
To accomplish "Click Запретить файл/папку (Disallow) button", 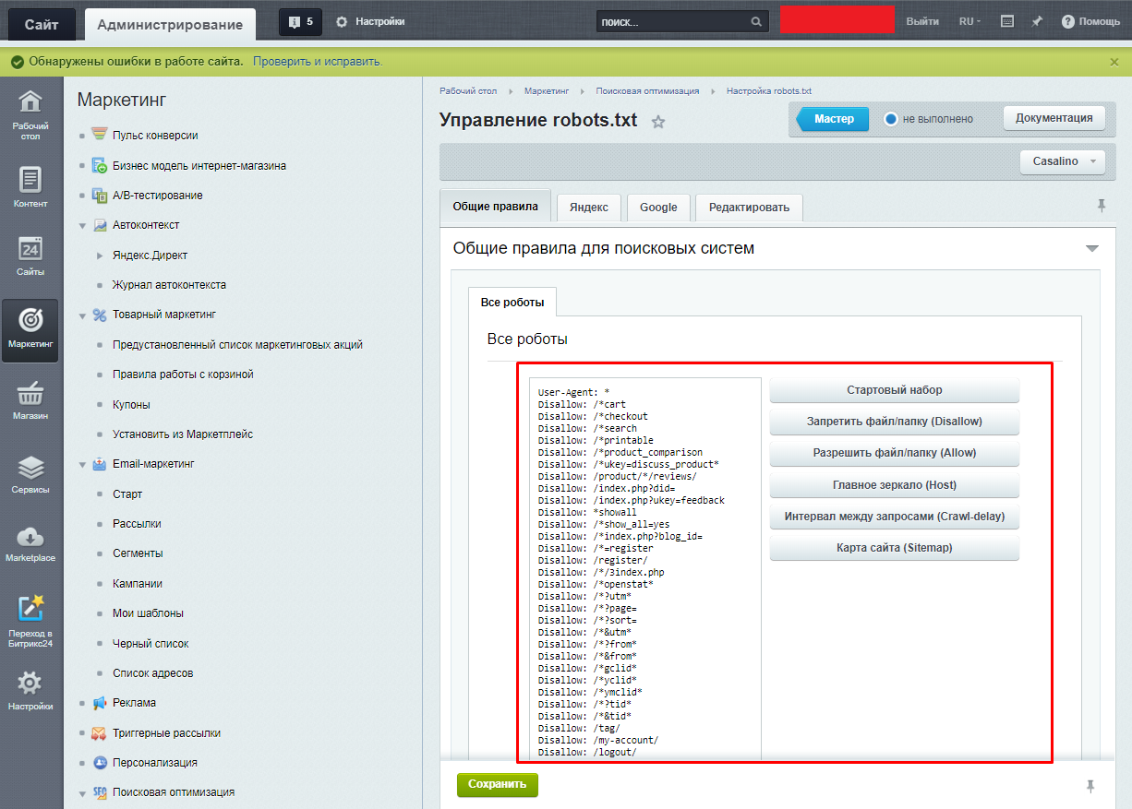I will click(895, 422).
